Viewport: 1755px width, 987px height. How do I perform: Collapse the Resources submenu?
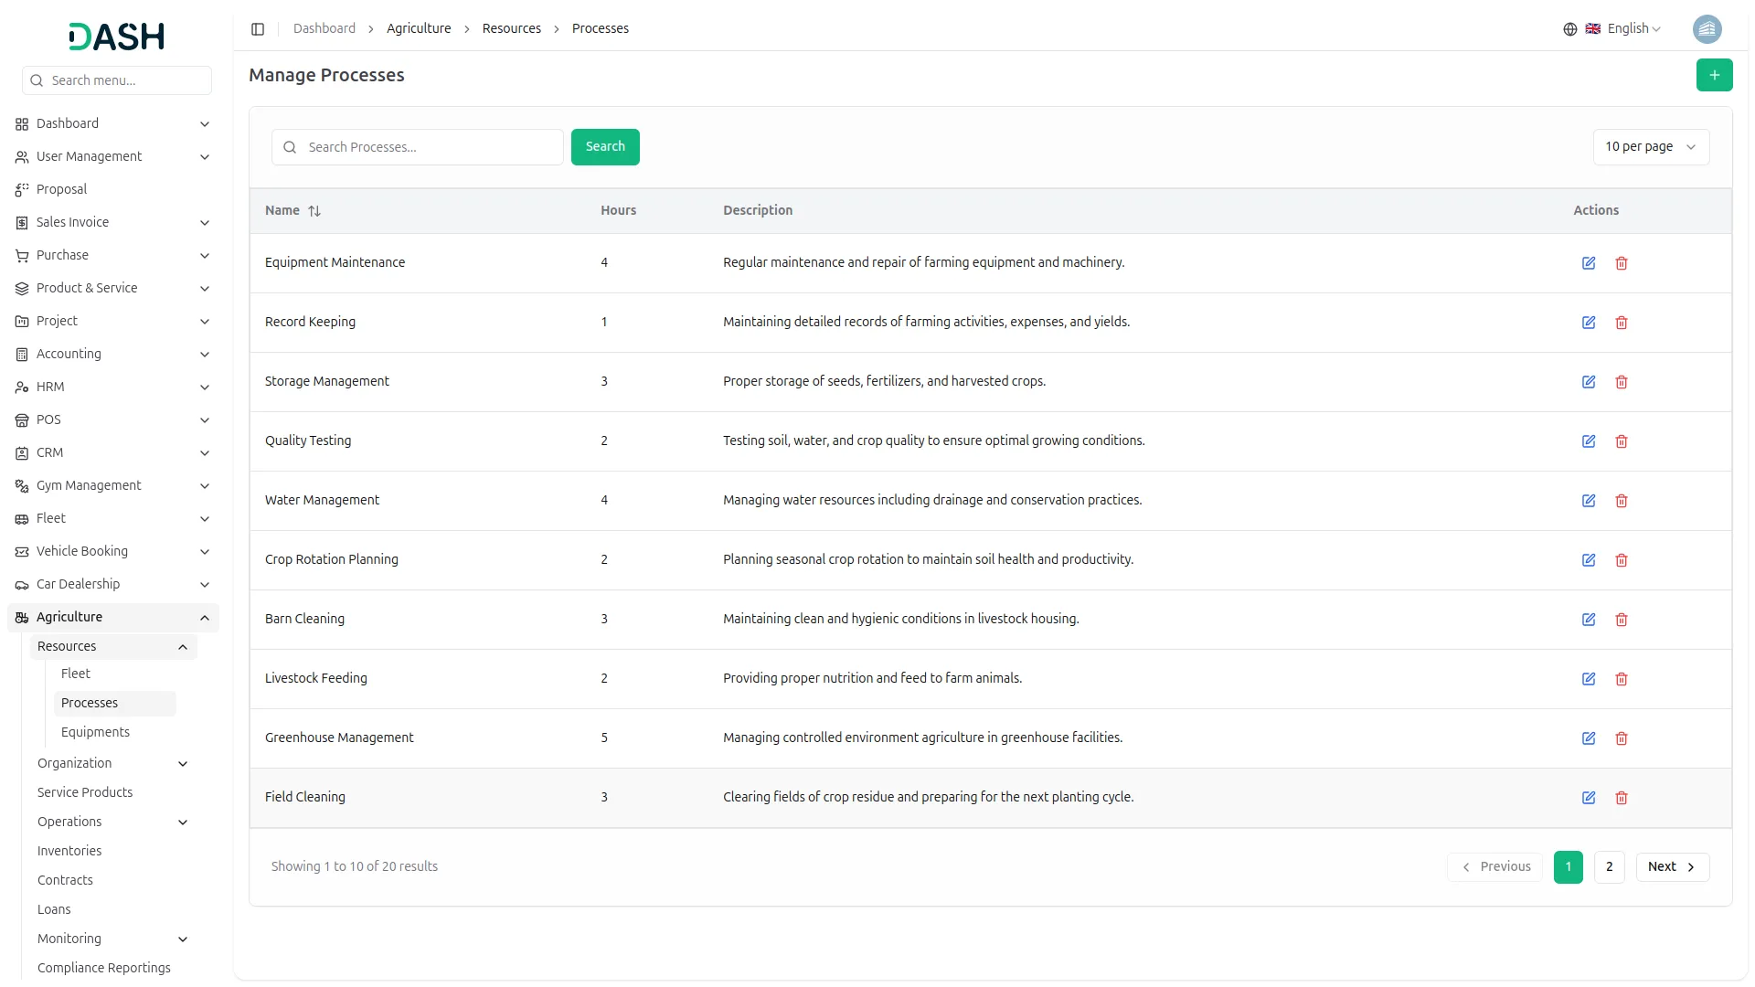click(x=113, y=647)
